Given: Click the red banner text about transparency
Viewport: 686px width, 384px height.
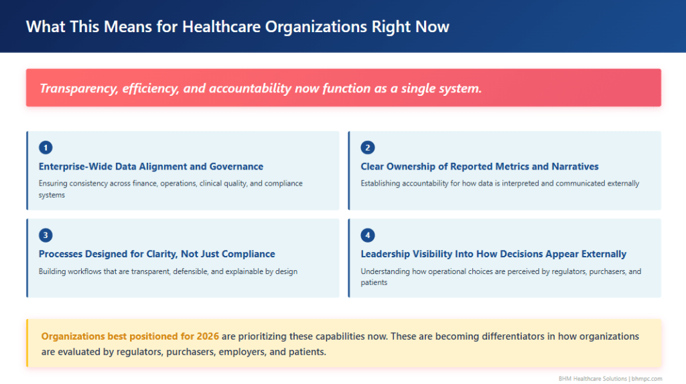Looking at the screenshot, I should tap(261, 88).
